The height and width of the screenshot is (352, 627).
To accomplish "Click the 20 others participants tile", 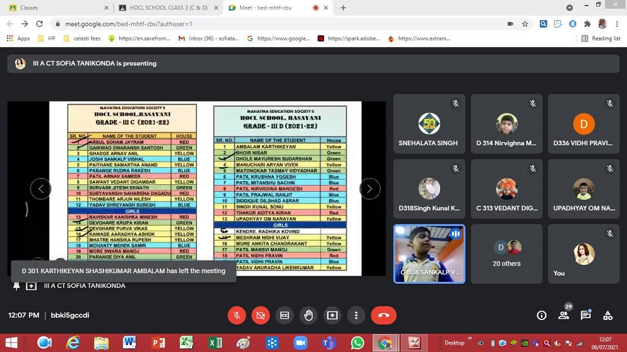I will [x=507, y=254].
